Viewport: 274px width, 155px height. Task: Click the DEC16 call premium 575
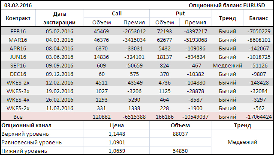pos(134,74)
